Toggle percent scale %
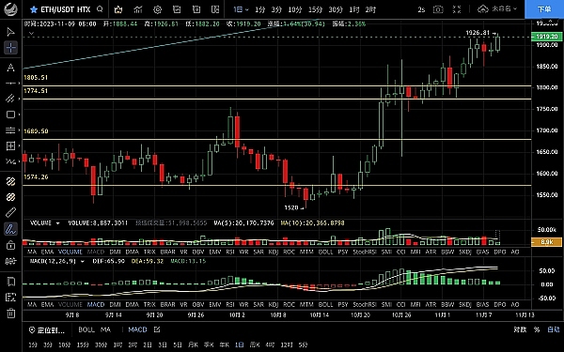Screen dimensions: 564x352 tap(537, 329)
